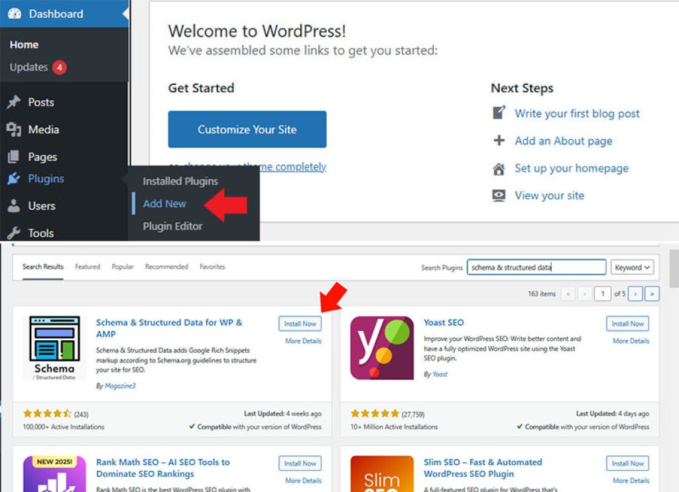Jump to last results page button

pos(652,294)
